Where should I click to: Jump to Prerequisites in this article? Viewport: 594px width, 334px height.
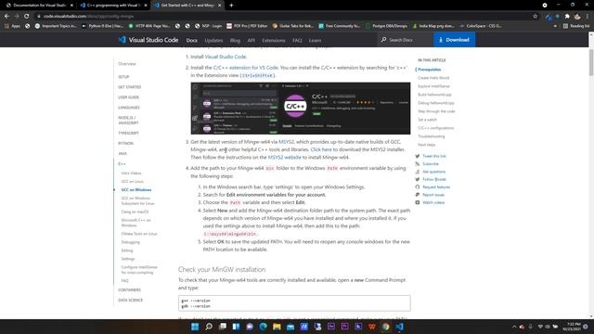pyautogui.click(x=429, y=70)
